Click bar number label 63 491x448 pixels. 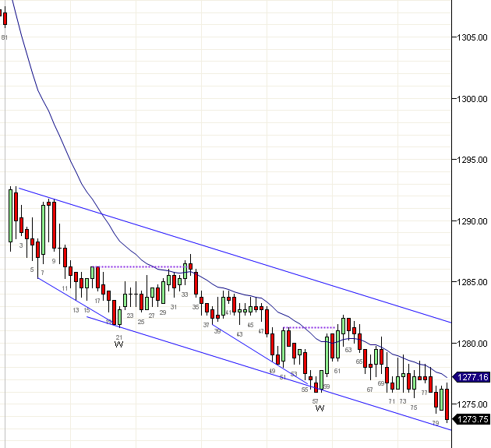pos(348,350)
